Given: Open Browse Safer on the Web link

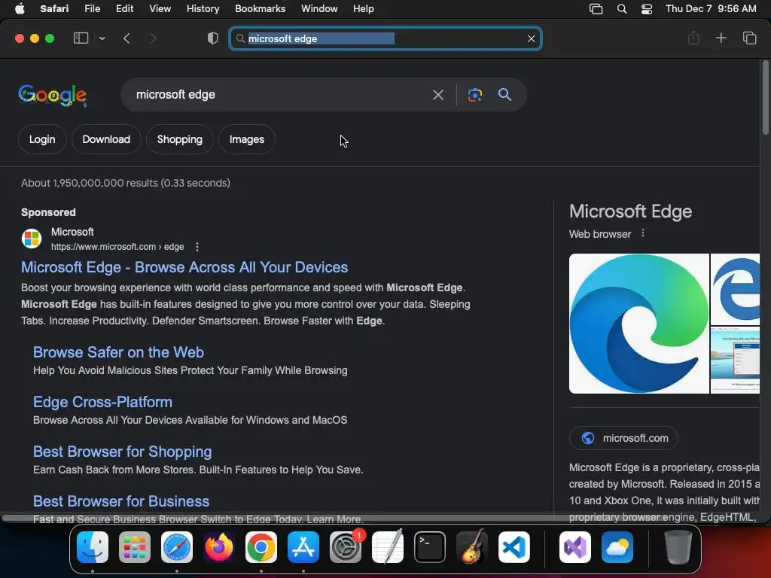Looking at the screenshot, I should (118, 352).
